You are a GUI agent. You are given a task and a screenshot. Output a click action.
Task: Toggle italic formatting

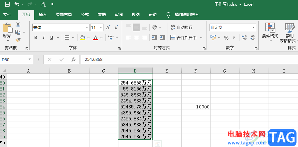(x=44, y=38)
